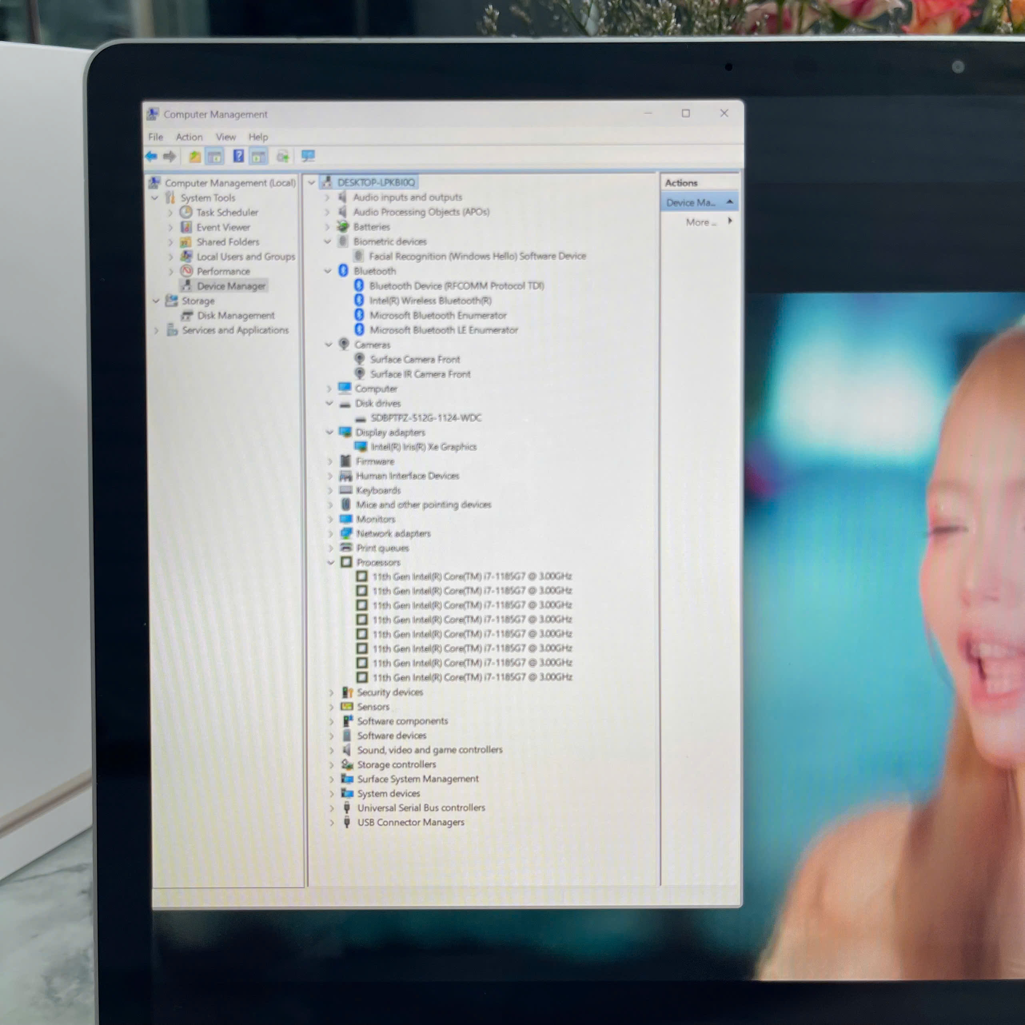Expand Services and Applications chevron

coord(156,331)
